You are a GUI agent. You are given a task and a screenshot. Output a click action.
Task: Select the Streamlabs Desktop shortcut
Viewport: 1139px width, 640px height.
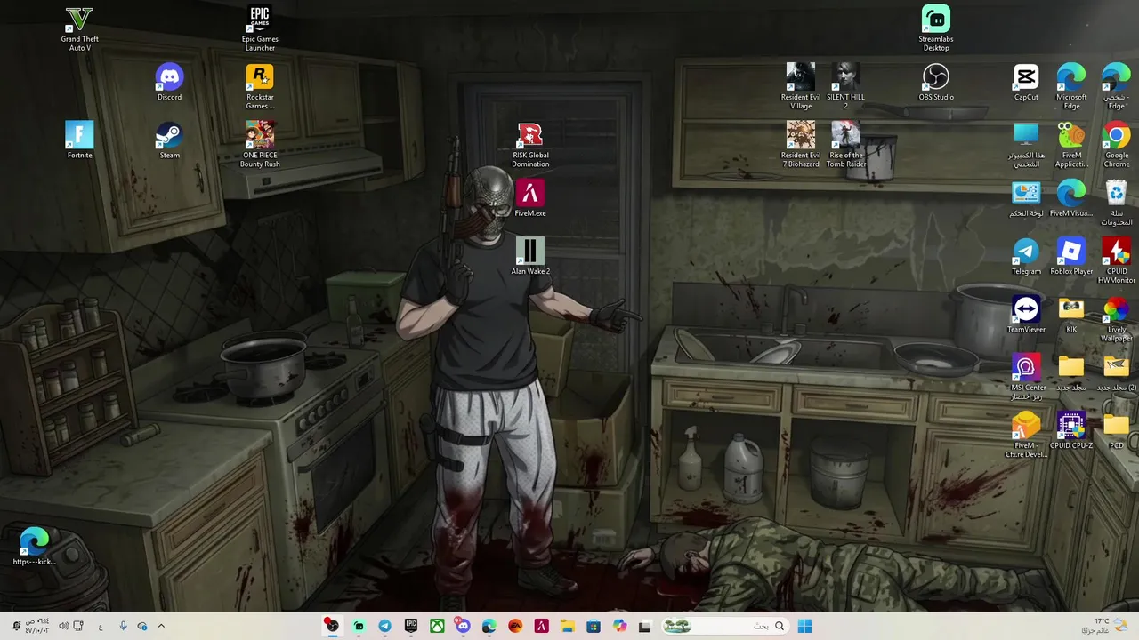pos(936,28)
